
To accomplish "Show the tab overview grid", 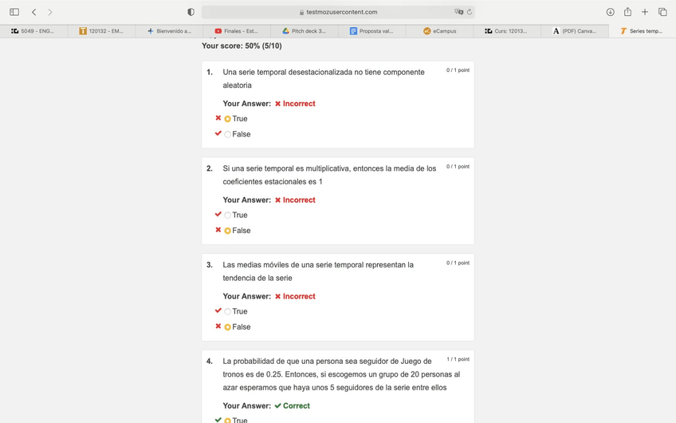I will (x=662, y=12).
